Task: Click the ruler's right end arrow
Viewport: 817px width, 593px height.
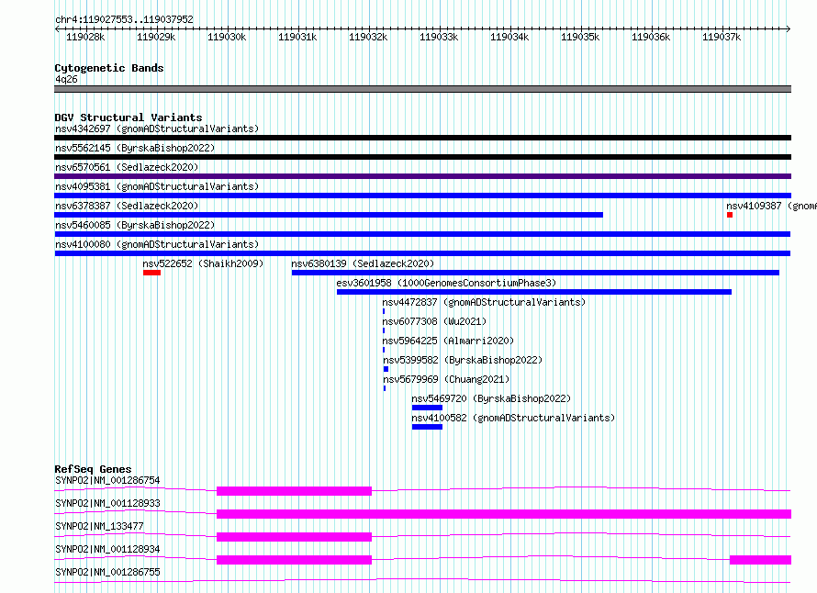Action: click(789, 28)
